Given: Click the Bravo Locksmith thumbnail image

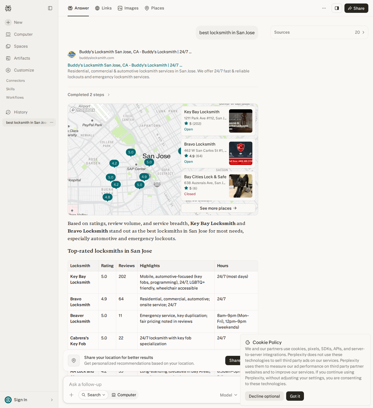Looking at the screenshot, I should point(241,153).
